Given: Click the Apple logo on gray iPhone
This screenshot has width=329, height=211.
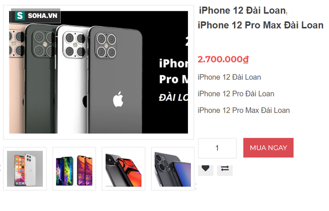Looking at the screenshot, I should point(118,99).
